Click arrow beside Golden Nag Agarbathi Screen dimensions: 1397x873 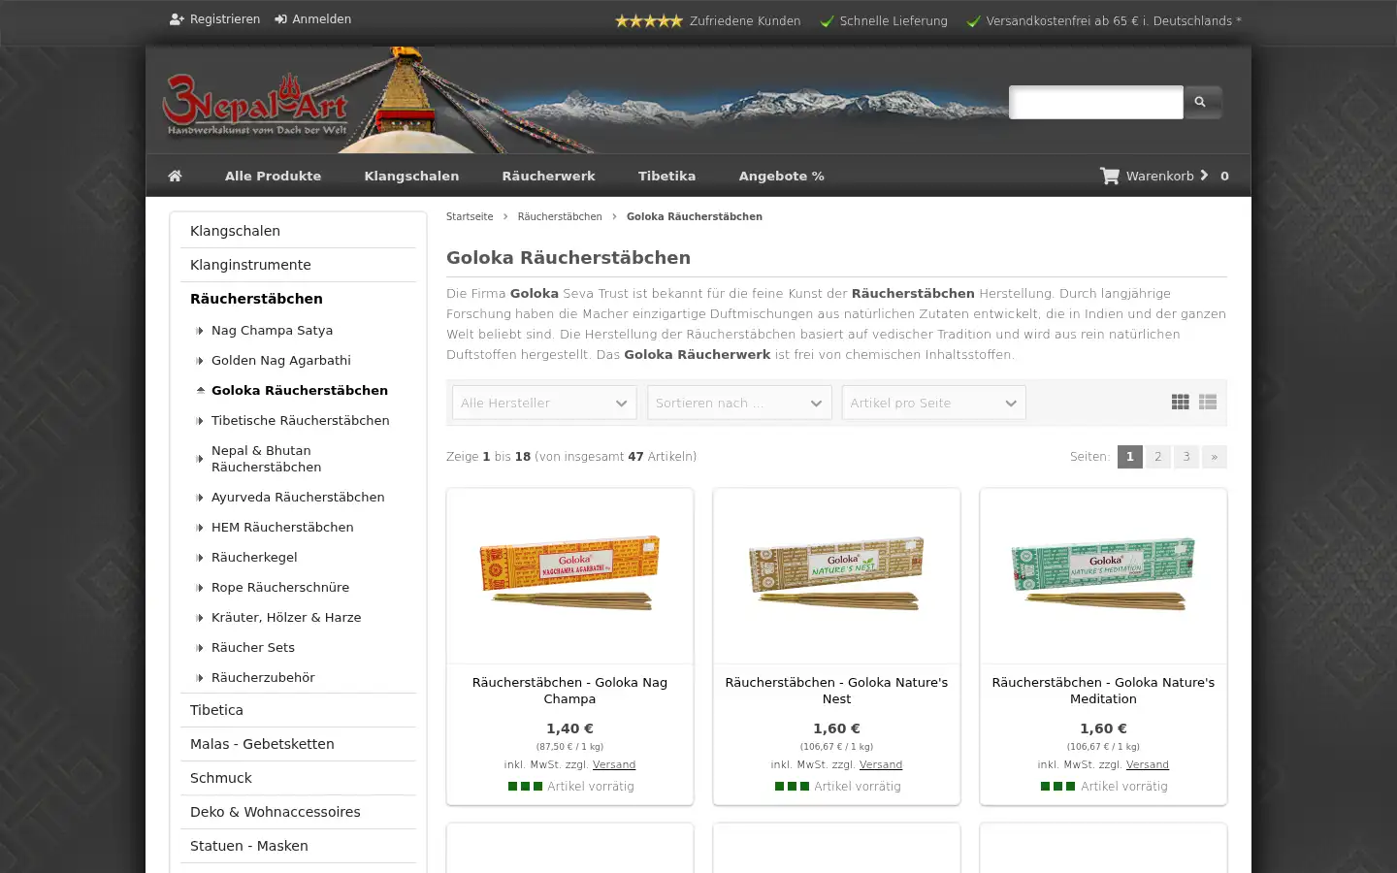(x=200, y=361)
